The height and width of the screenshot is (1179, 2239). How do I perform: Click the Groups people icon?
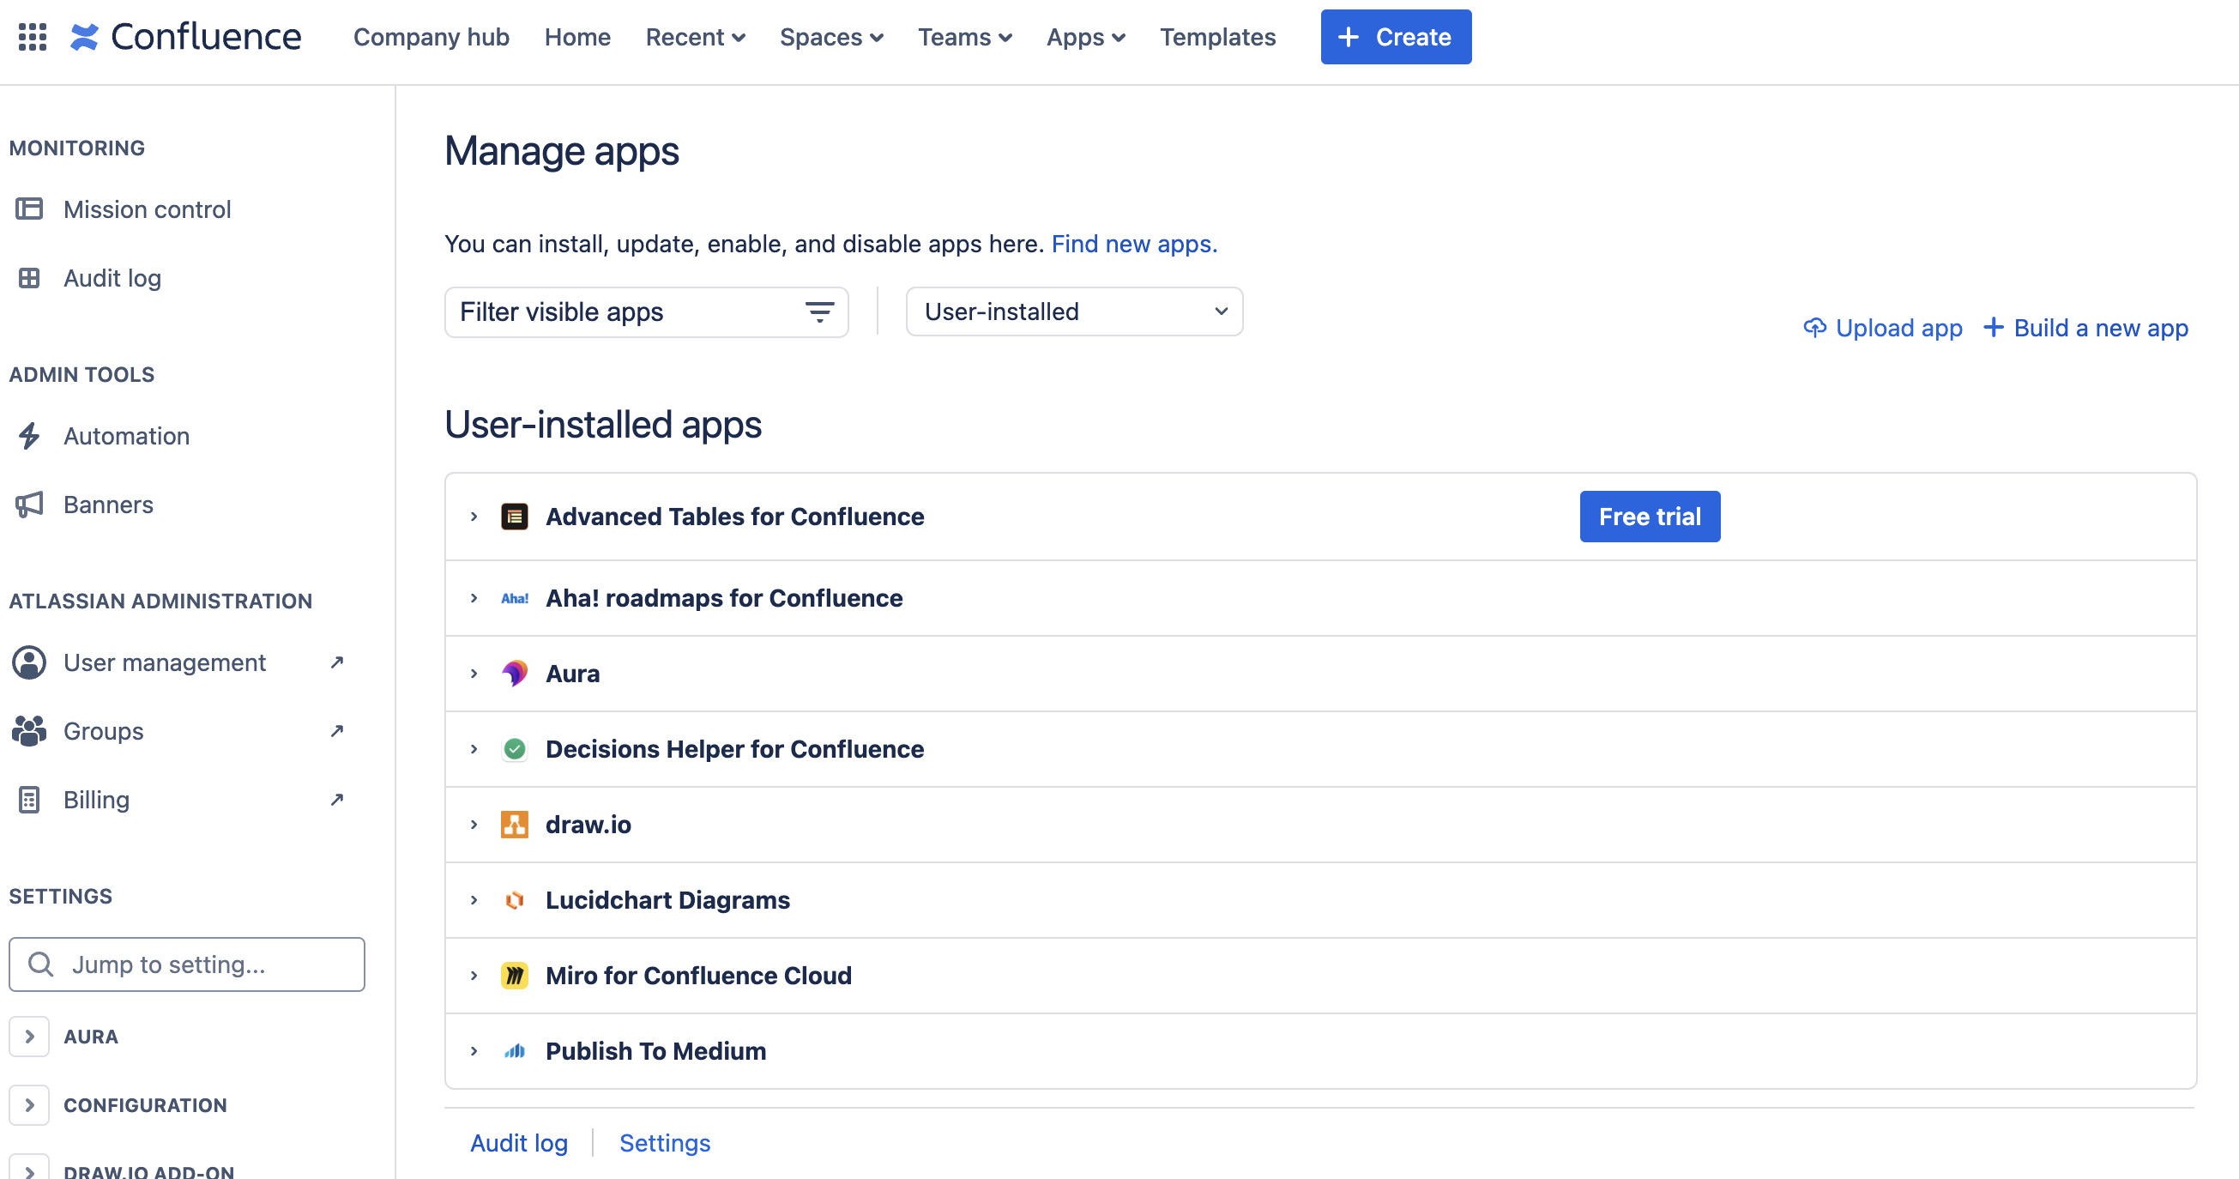28,731
